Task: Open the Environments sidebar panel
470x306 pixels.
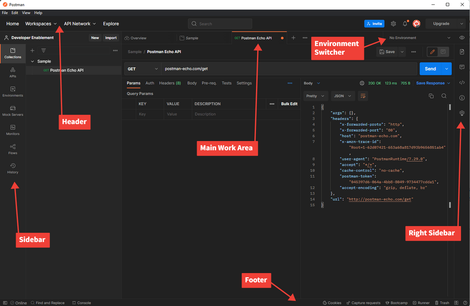Action: tap(13, 92)
